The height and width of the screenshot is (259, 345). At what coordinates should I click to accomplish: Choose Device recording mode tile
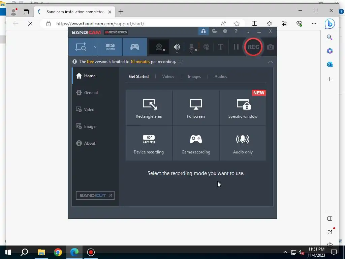pos(149,143)
